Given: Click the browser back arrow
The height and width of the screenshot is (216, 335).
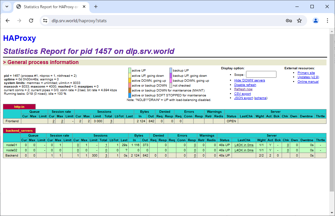Looking at the screenshot, I should coord(8,21).
